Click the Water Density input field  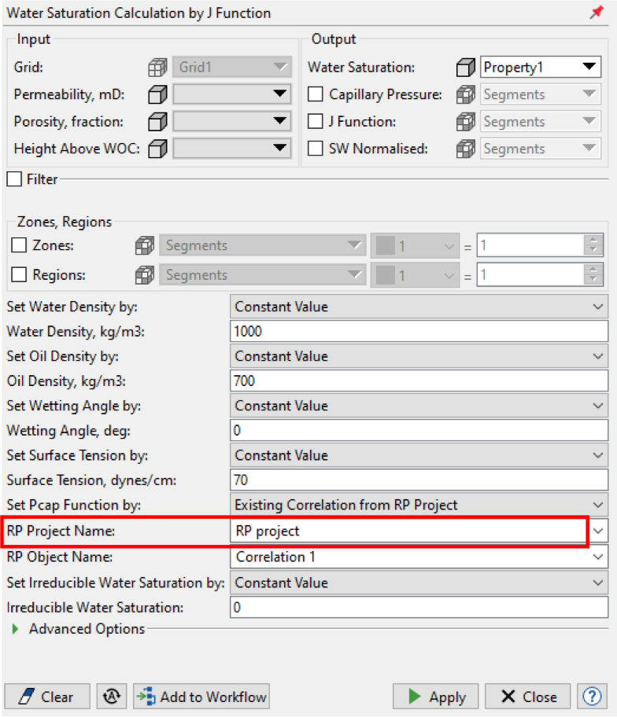(419, 332)
